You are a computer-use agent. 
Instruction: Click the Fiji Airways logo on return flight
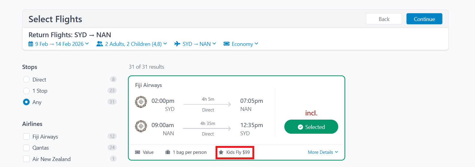click(x=141, y=126)
